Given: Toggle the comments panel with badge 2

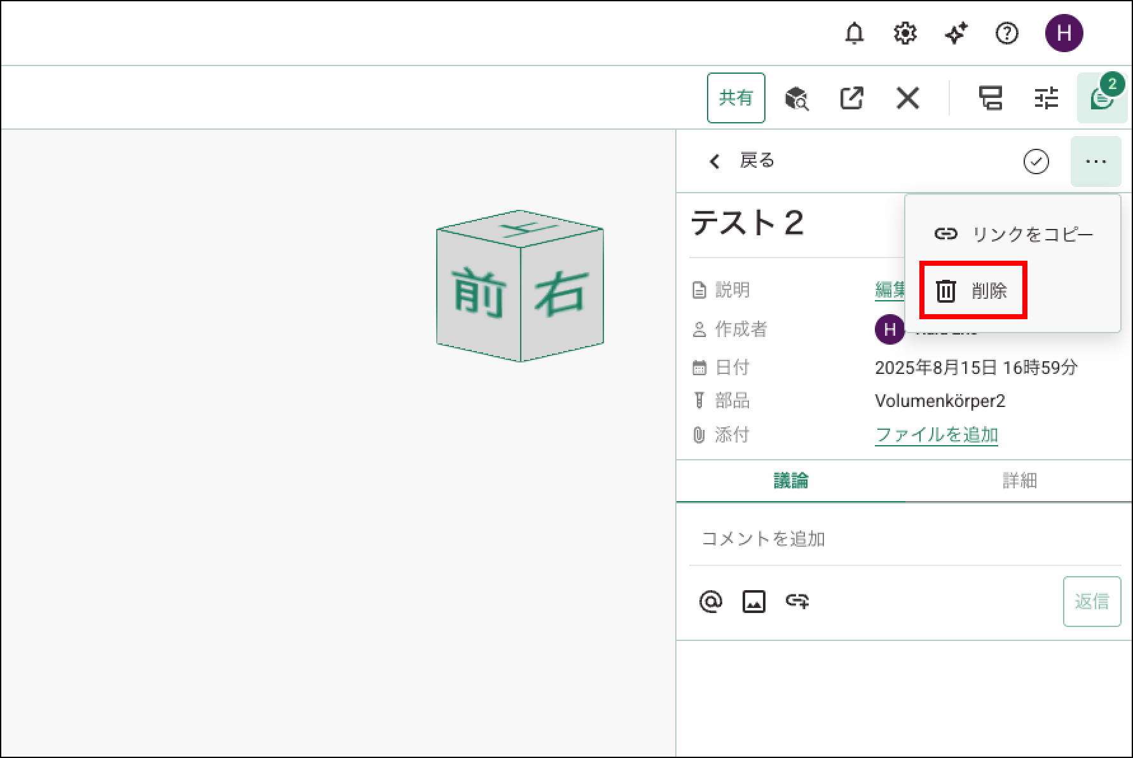Looking at the screenshot, I should 1101,99.
